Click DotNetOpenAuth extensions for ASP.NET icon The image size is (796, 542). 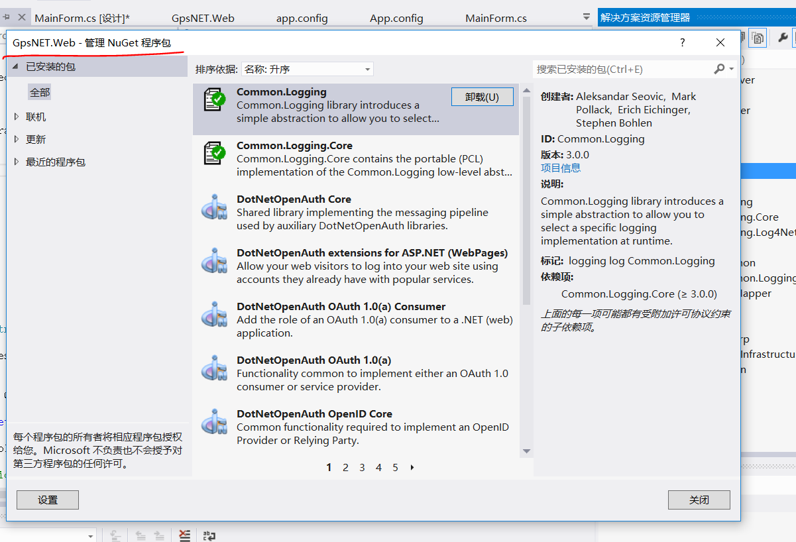tap(214, 260)
